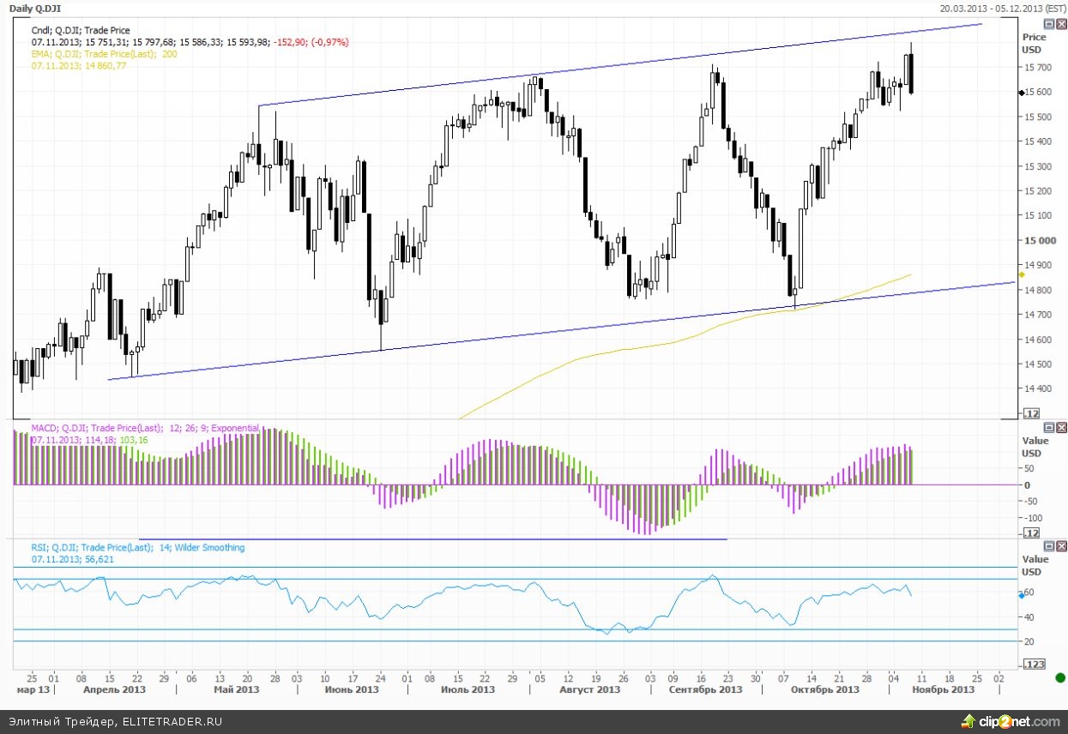Click the yellow EMA value marker on the price axis
Screen dimensions: 1068x734
point(1021,274)
